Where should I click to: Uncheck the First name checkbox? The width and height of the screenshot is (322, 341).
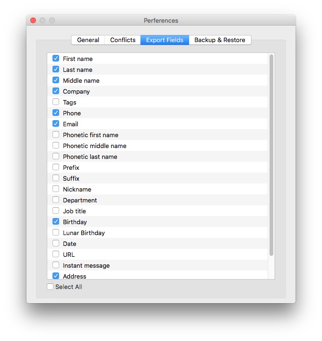[56, 59]
